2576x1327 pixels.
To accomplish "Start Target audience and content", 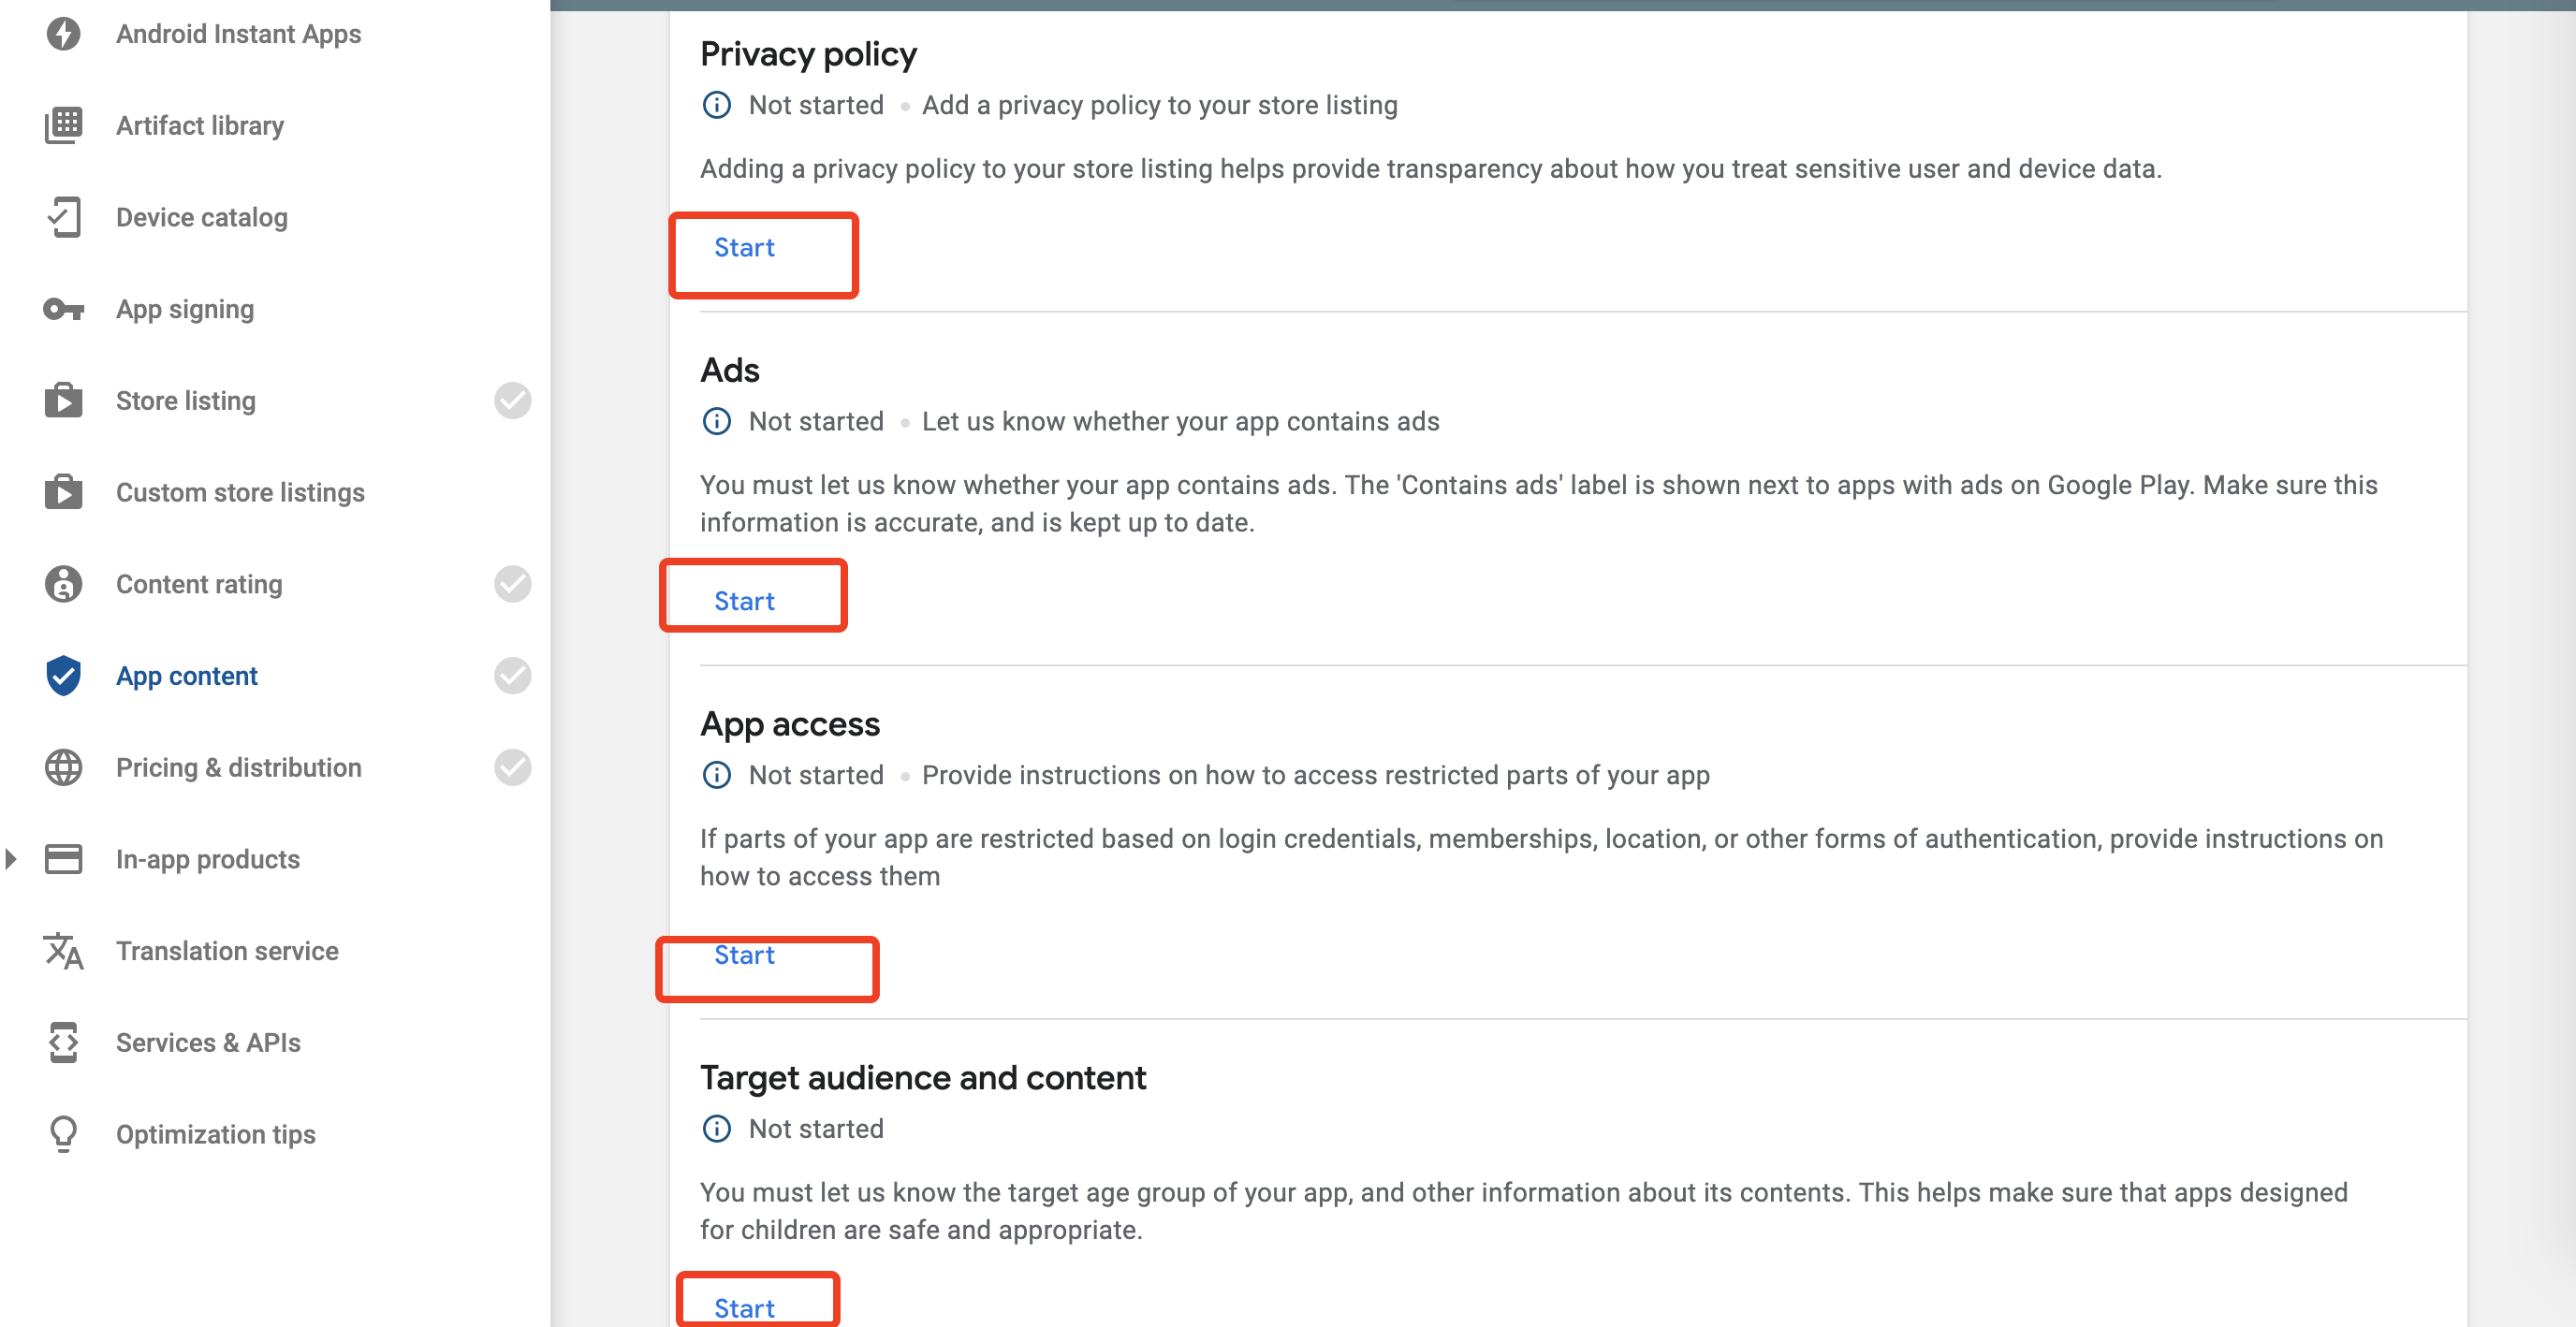I will [744, 1308].
